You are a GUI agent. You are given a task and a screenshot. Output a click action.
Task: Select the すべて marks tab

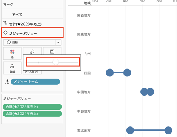pyautogui.click(x=32, y=14)
